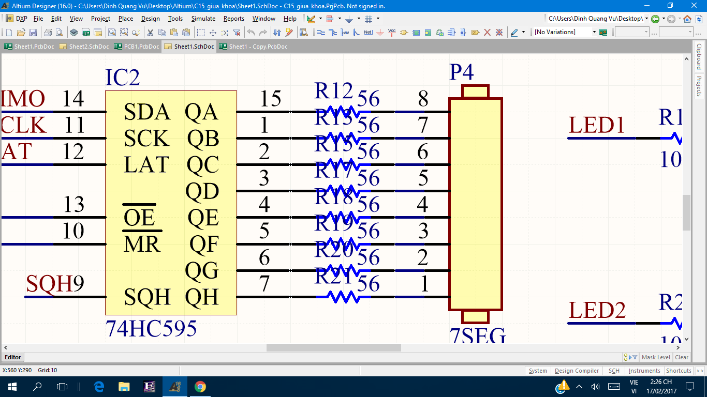Open the No Variations dropdown
The width and height of the screenshot is (707, 397).
coord(594,32)
